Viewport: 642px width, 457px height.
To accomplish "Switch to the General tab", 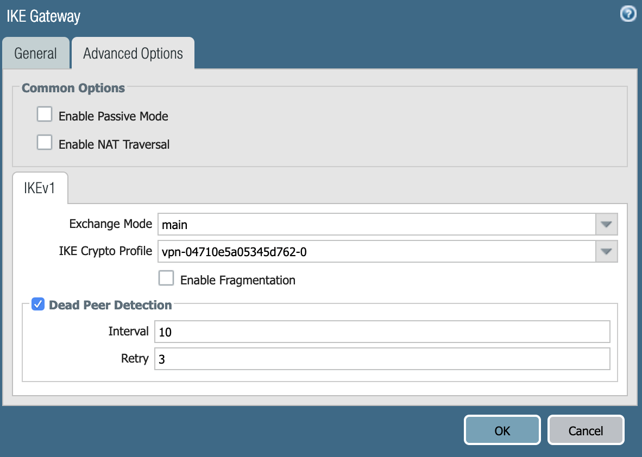I will pyautogui.click(x=35, y=53).
